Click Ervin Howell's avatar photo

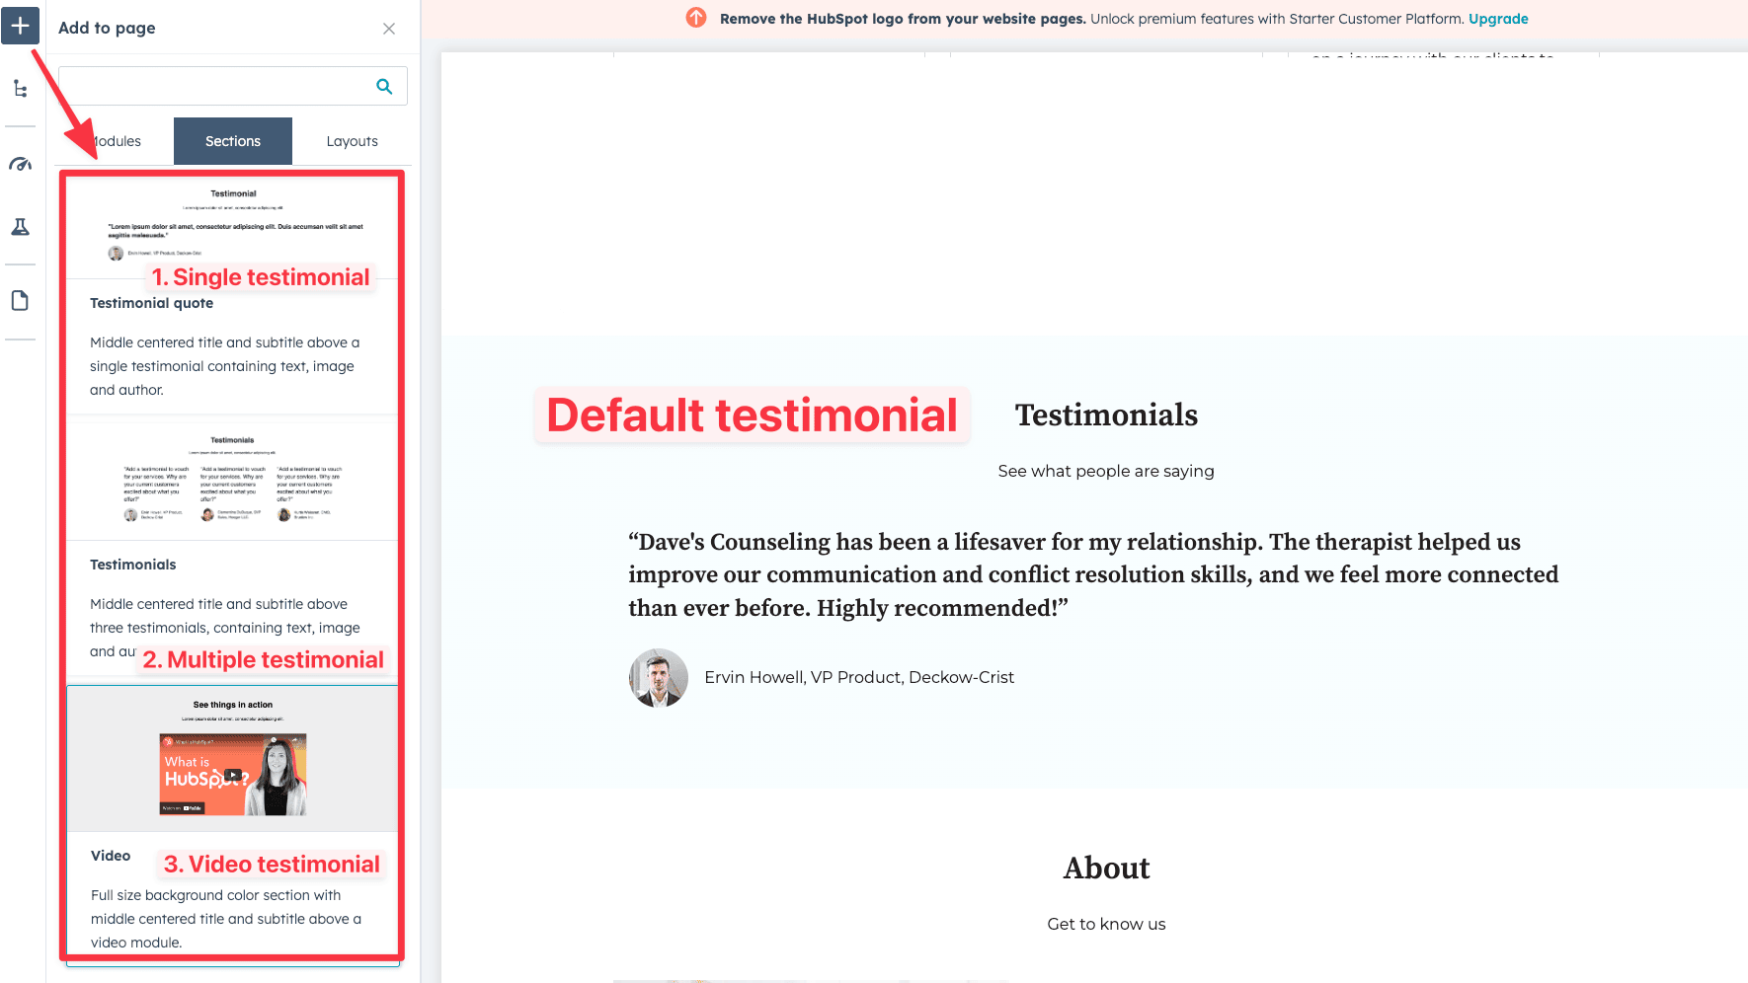(x=658, y=677)
